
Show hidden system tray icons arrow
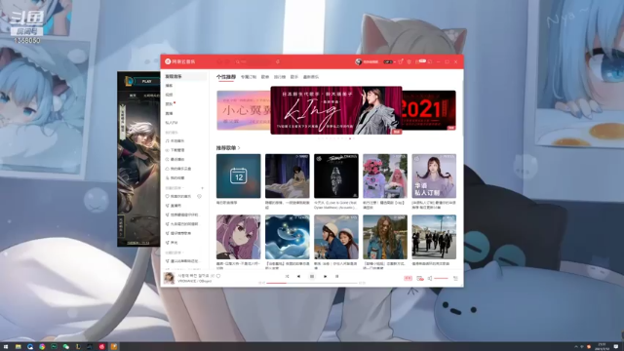pos(576,347)
